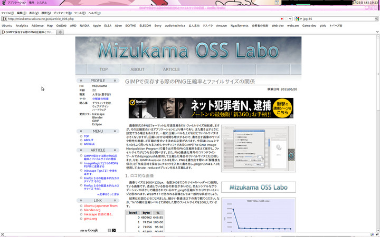The height and width of the screenshot is (237, 380).
Task: Visit the blender.org link
Action: pyautogui.click(x=92, y=210)
